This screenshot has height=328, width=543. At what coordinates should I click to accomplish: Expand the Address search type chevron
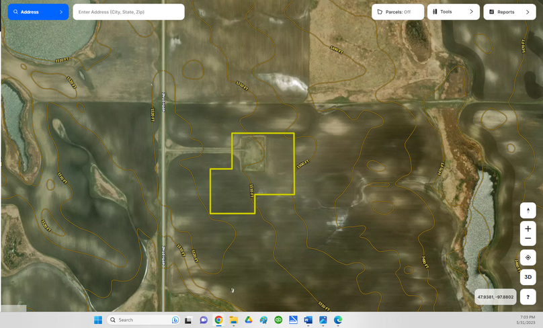(x=60, y=12)
